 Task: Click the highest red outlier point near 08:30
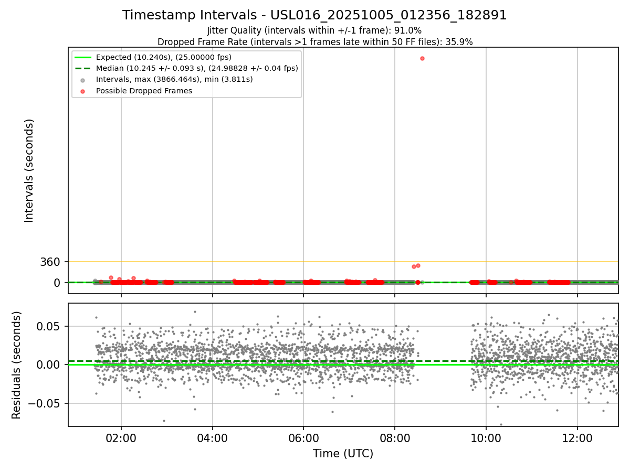click(x=422, y=58)
